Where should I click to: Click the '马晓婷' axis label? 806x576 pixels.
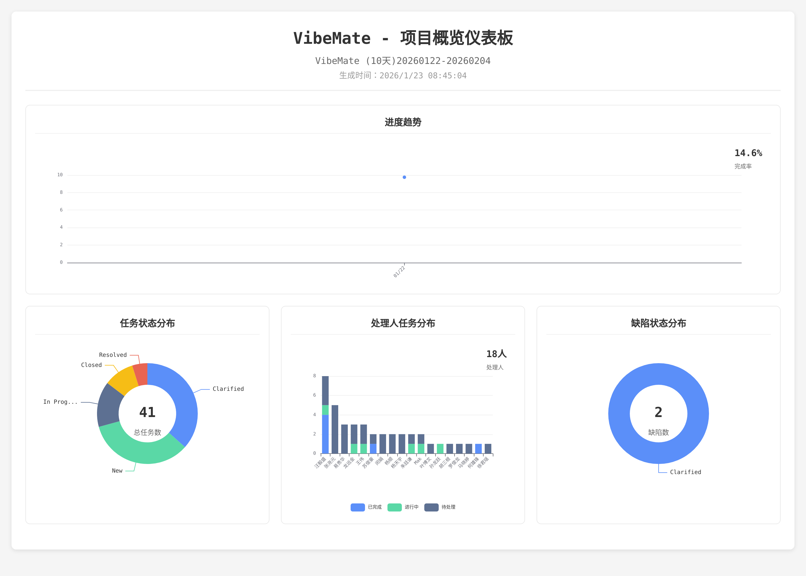pyautogui.click(x=464, y=463)
